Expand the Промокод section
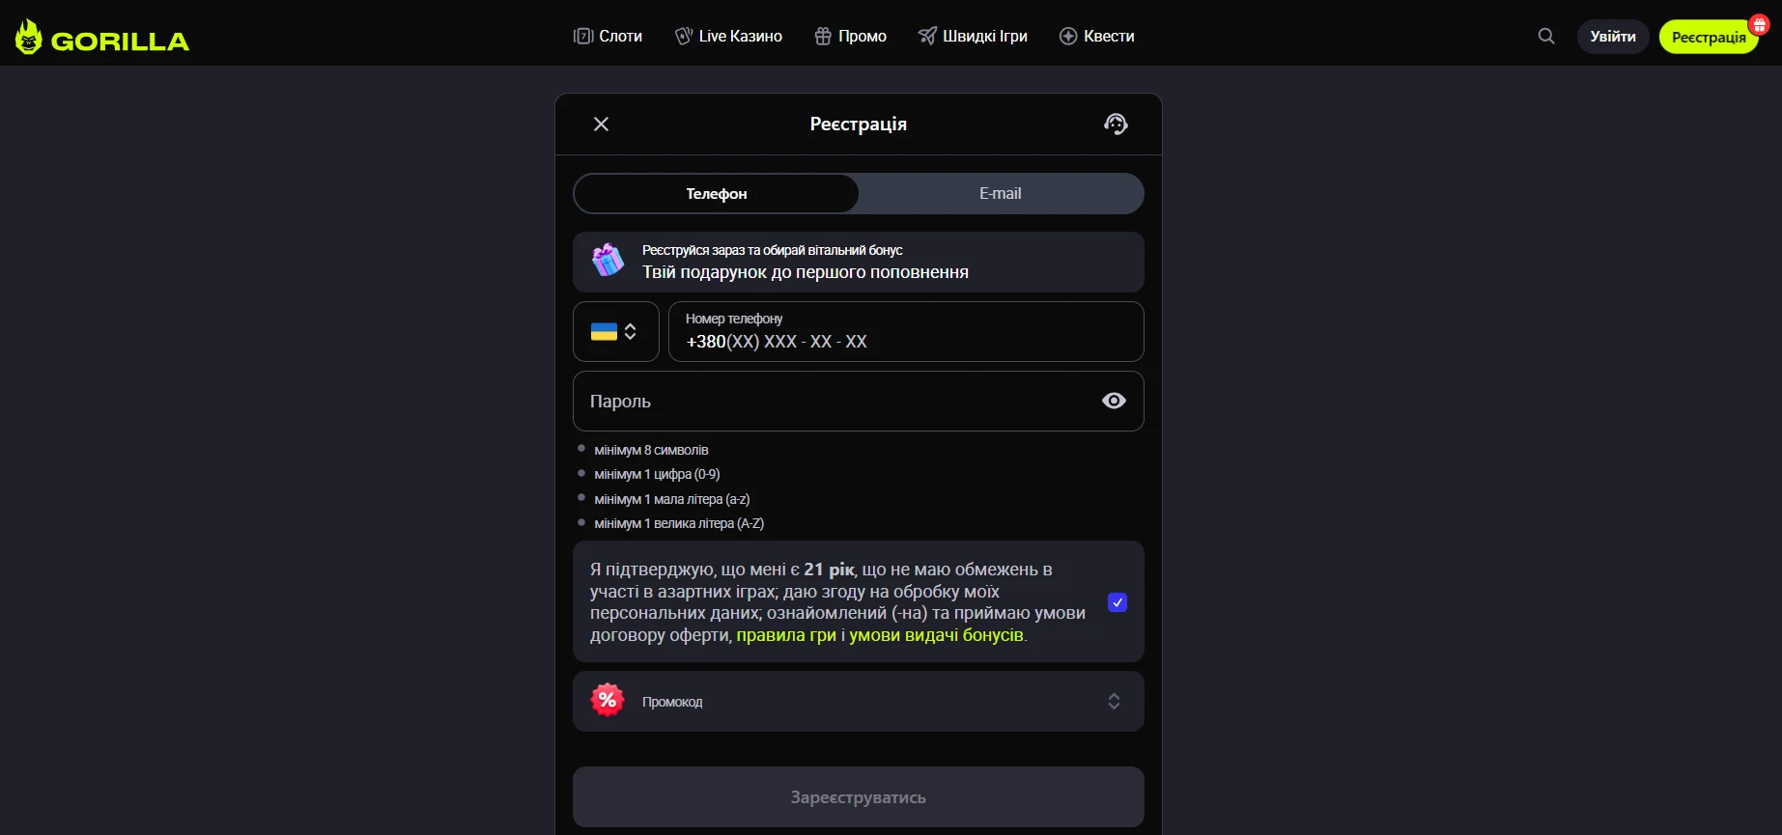The image size is (1782, 835). pos(859,701)
